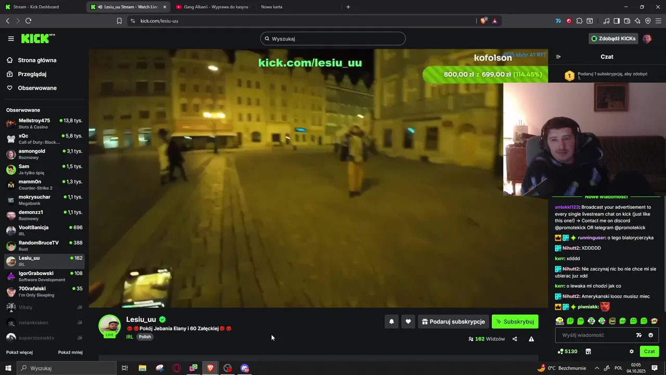Click the runninguser username in chat
This screenshot has height=375, width=666.
click(x=591, y=238)
